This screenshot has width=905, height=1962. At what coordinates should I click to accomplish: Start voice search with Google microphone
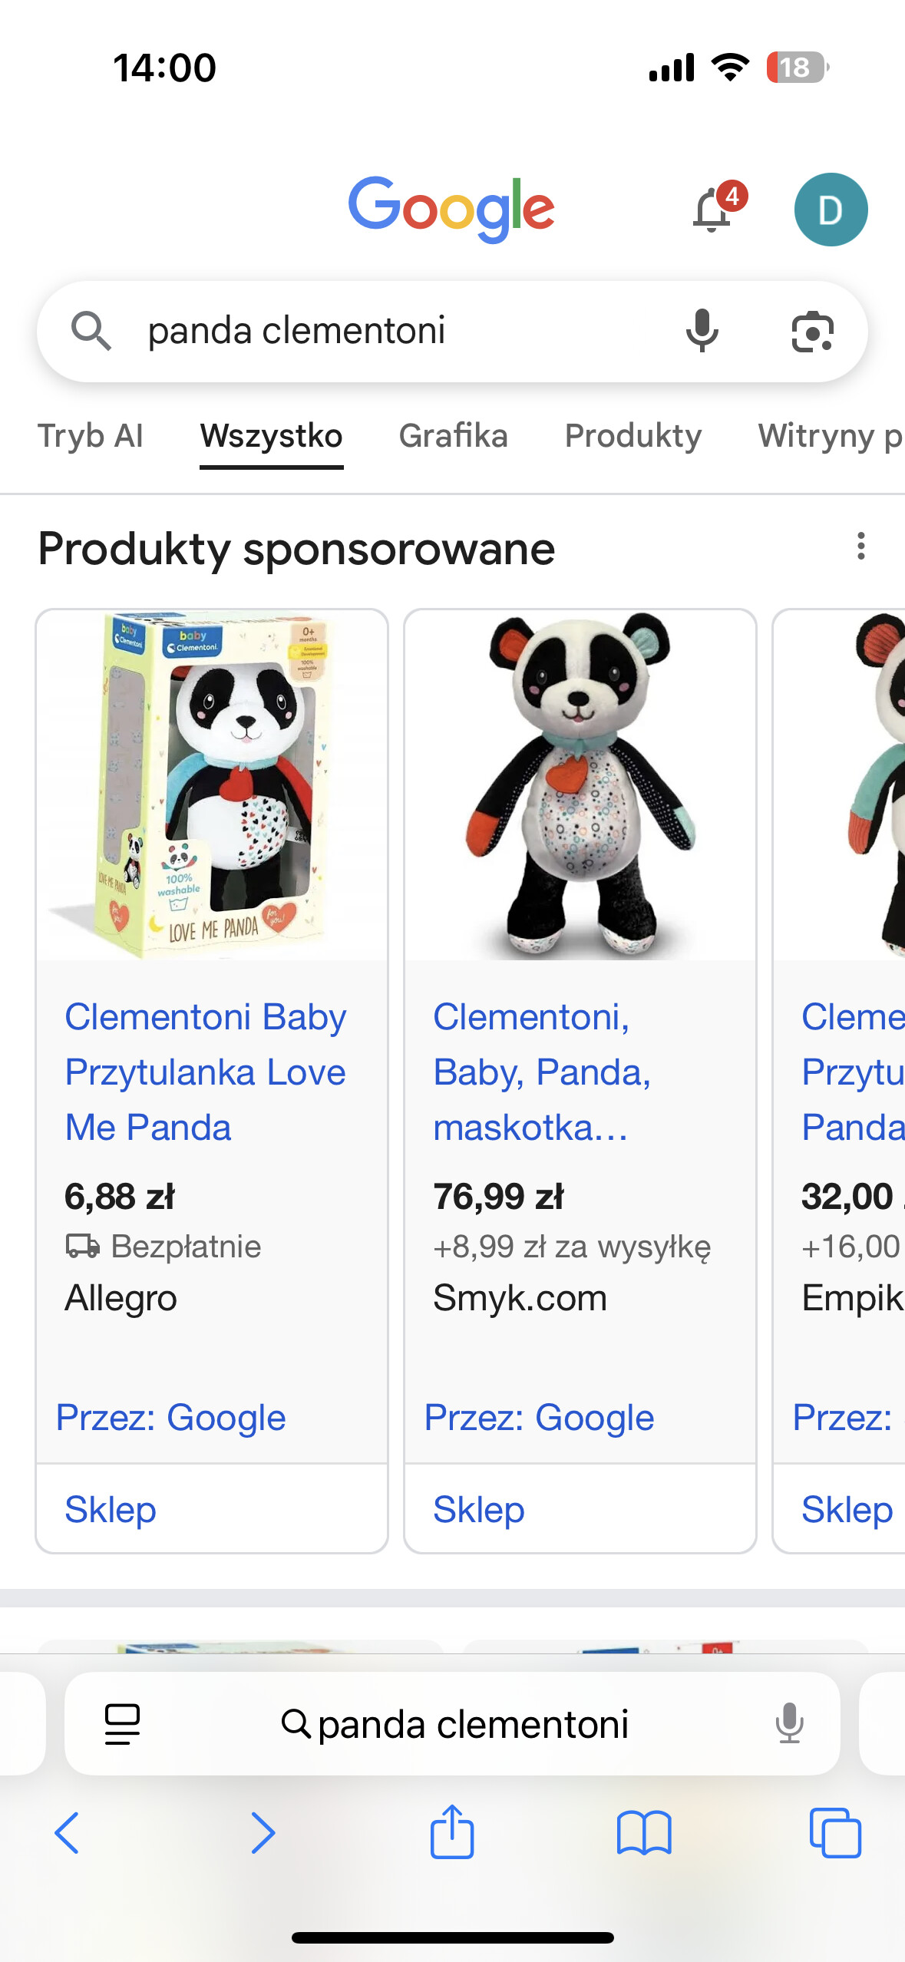point(702,332)
